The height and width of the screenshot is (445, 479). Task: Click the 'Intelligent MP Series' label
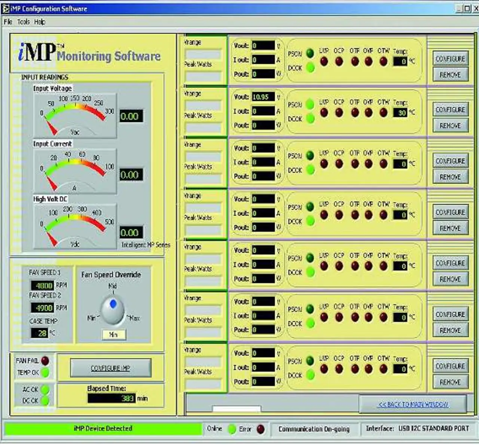coord(146,245)
